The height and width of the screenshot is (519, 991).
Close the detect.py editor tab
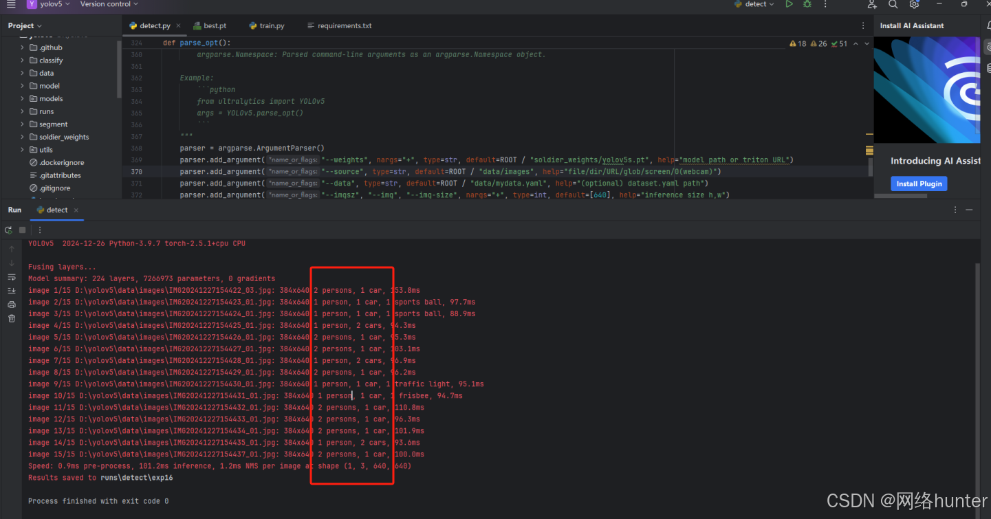[x=179, y=25]
